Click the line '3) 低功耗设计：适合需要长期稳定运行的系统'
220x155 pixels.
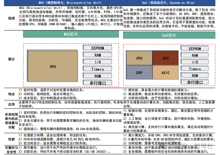53,143
